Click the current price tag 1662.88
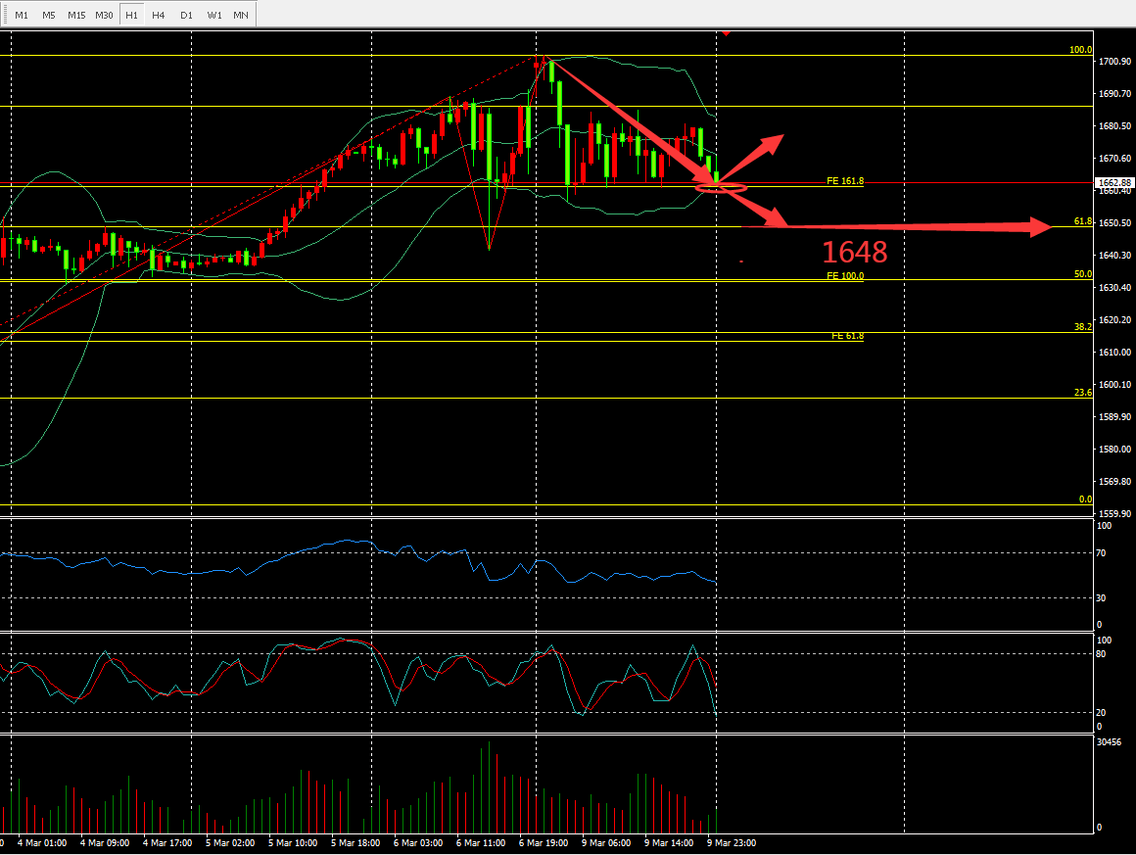 coord(1114,182)
